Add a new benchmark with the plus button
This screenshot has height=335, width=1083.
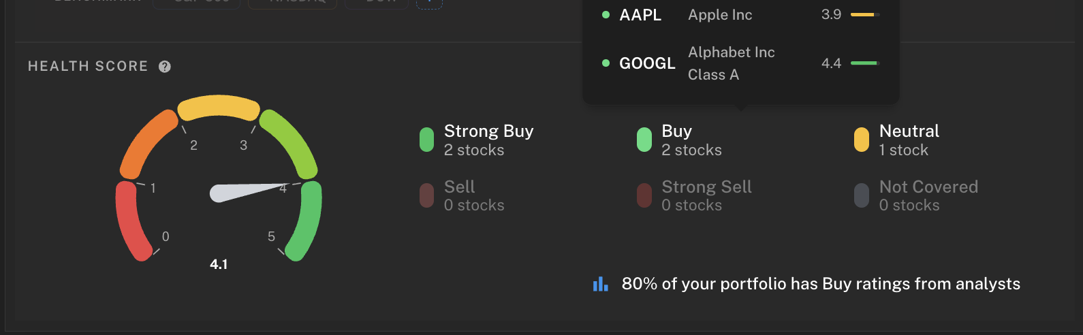(429, 3)
